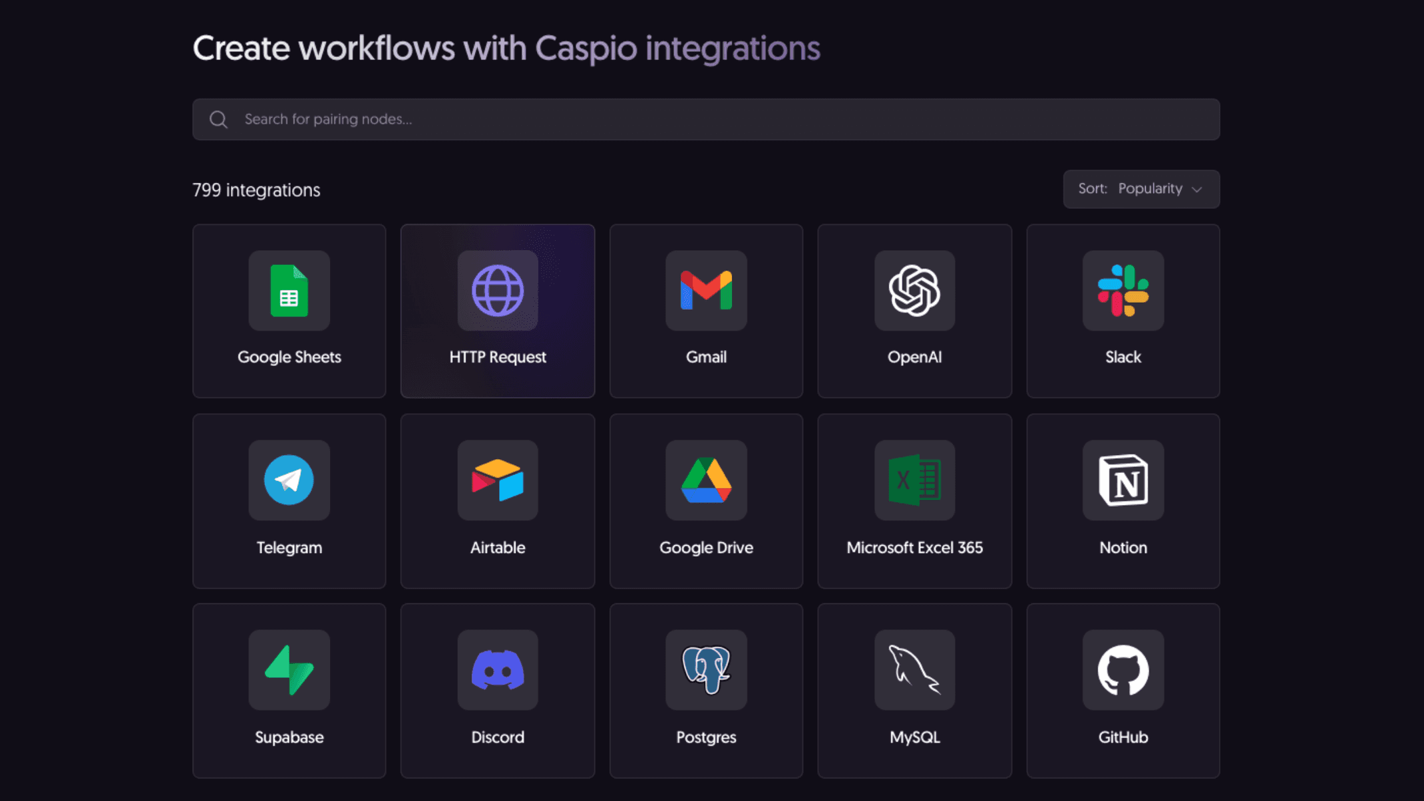Select the OpenAI integration icon

pyautogui.click(x=914, y=291)
